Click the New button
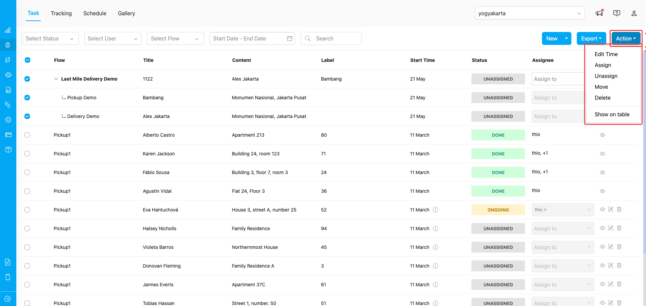This screenshot has height=306, width=646. click(x=552, y=38)
